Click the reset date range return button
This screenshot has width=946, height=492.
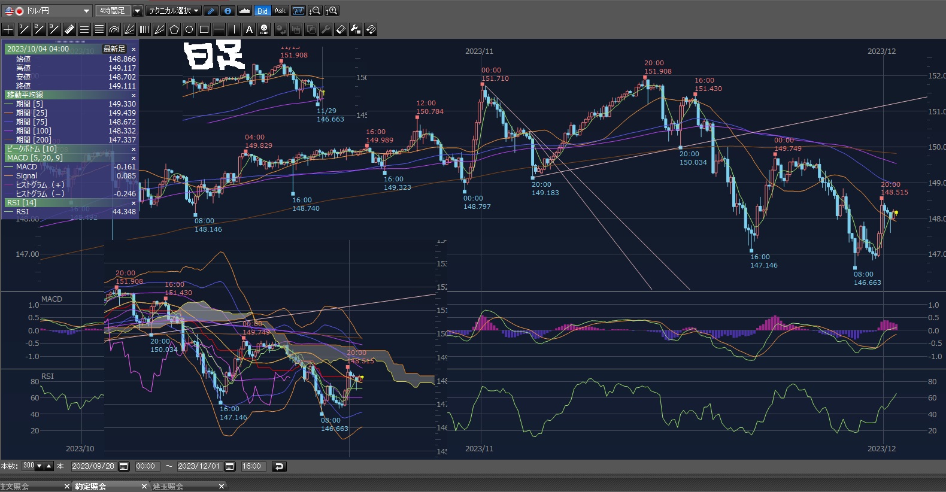(x=279, y=466)
